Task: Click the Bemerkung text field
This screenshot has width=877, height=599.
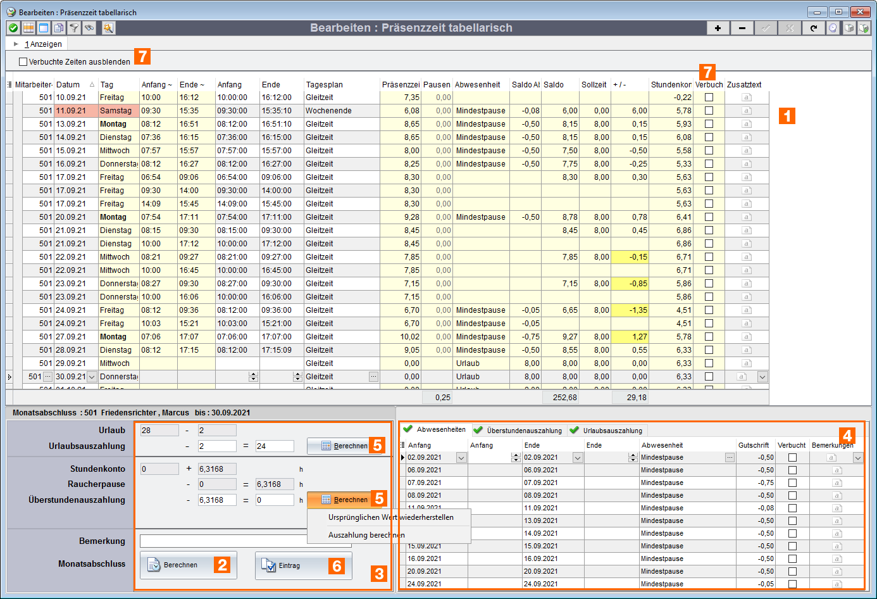Action: pyautogui.click(x=246, y=541)
